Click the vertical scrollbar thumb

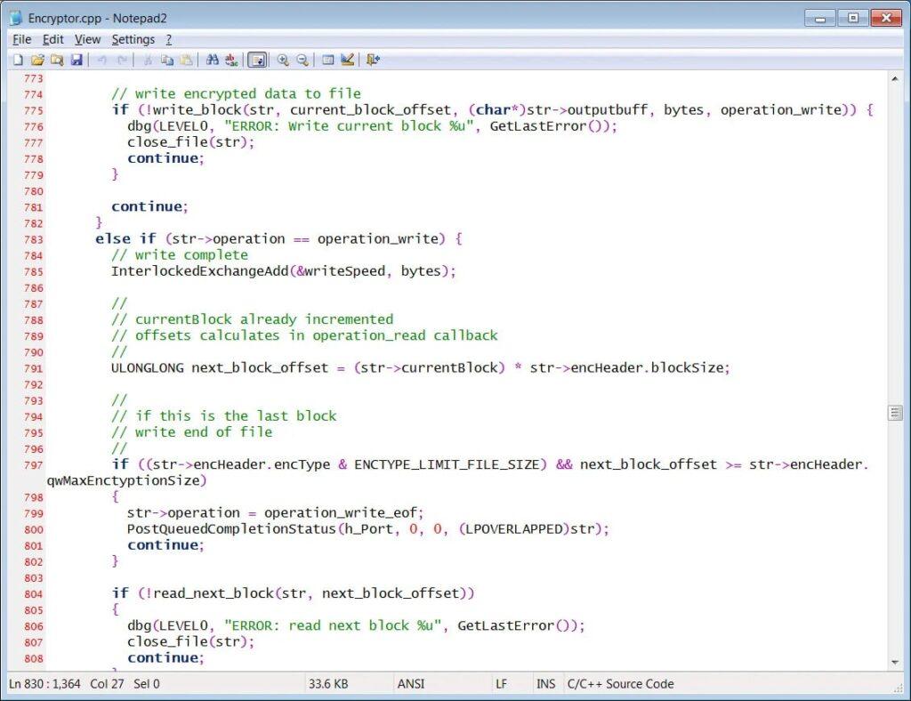[895, 413]
